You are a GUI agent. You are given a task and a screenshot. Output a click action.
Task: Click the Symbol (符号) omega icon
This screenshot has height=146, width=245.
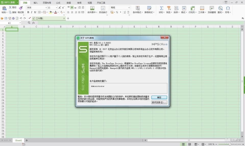coord(228,8)
